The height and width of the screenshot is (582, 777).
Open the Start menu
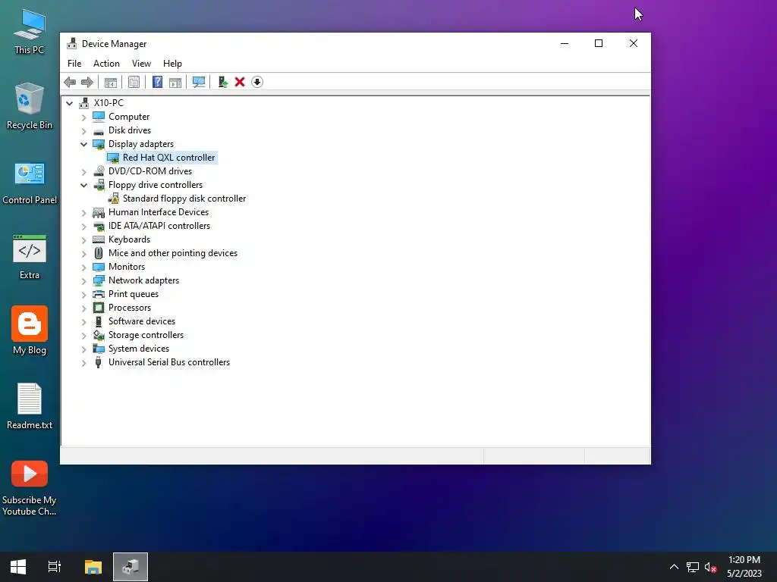(18, 567)
